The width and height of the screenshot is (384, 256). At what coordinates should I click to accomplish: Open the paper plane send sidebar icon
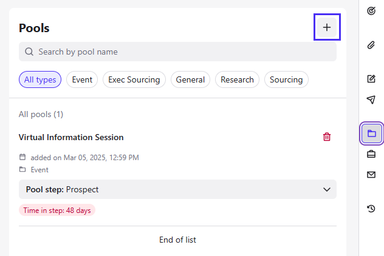pos(371,99)
